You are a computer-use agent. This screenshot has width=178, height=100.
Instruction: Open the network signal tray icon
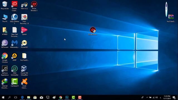tap(154, 97)
